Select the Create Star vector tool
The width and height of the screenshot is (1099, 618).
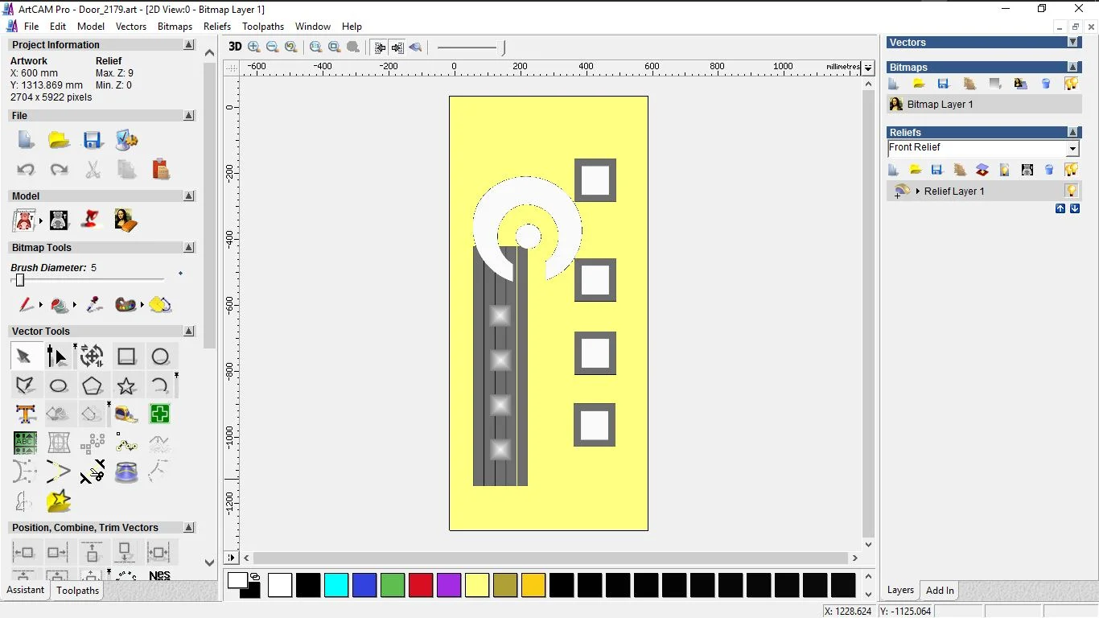pyautogui.click(x=126, y=385)
